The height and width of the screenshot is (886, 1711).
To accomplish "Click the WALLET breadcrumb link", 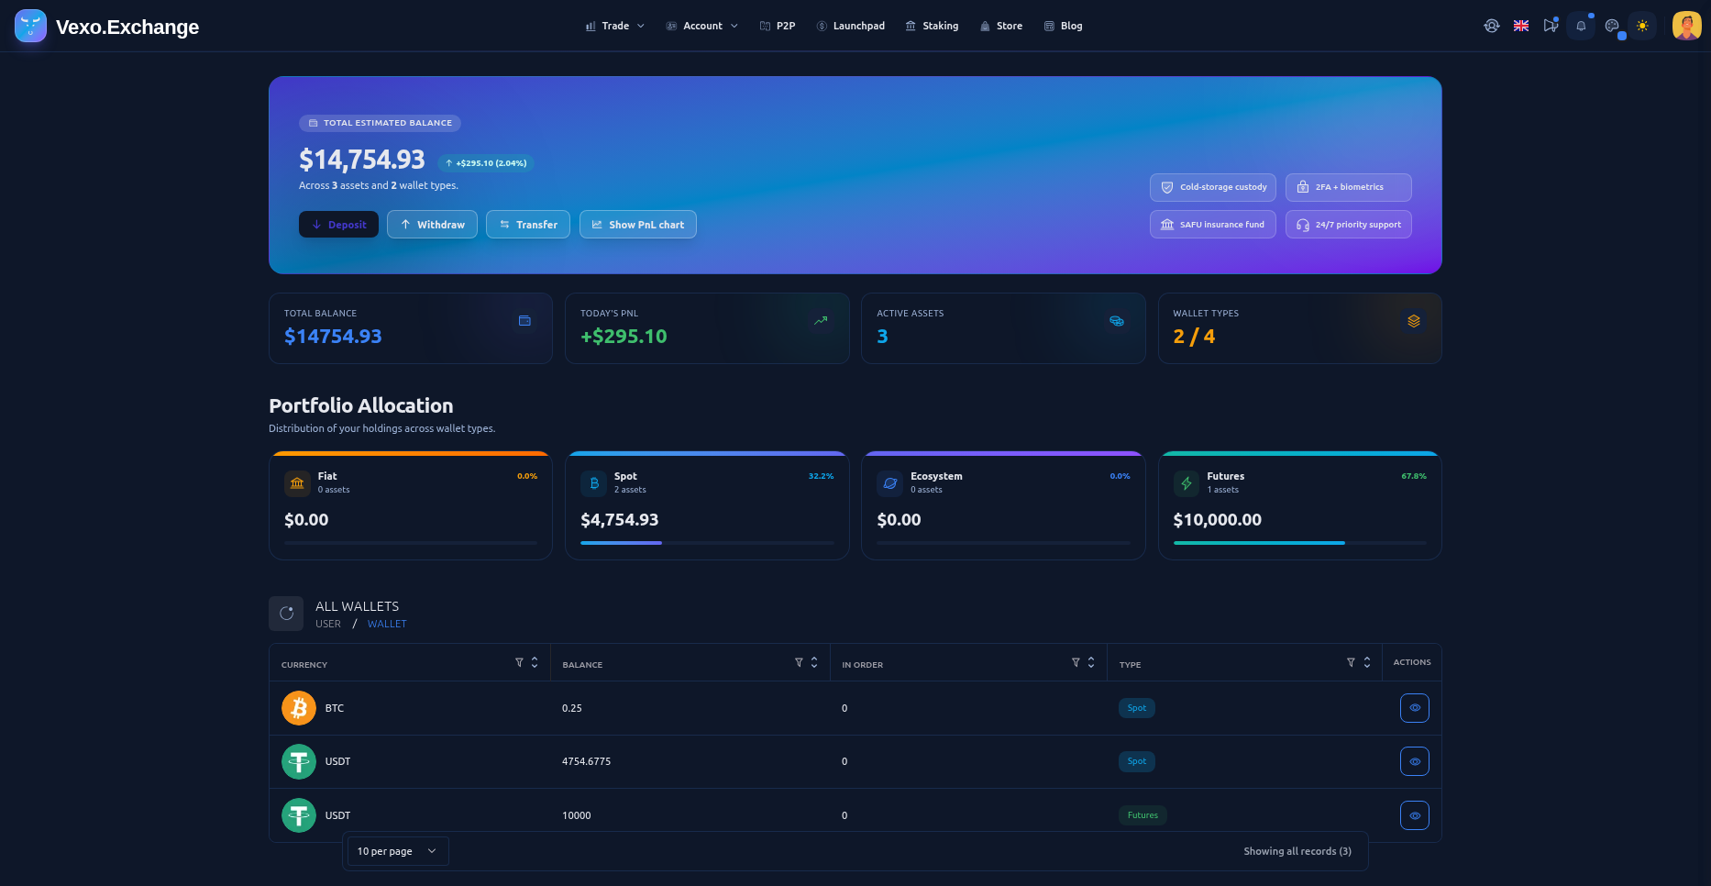I will (387, 624).
